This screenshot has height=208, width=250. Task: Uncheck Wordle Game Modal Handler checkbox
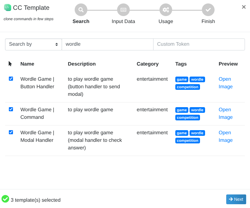click(11, 132)
